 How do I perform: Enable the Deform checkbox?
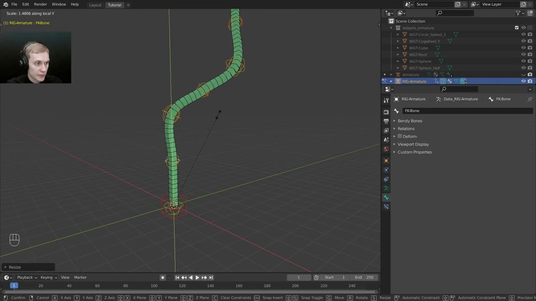(x=399, y=136)
